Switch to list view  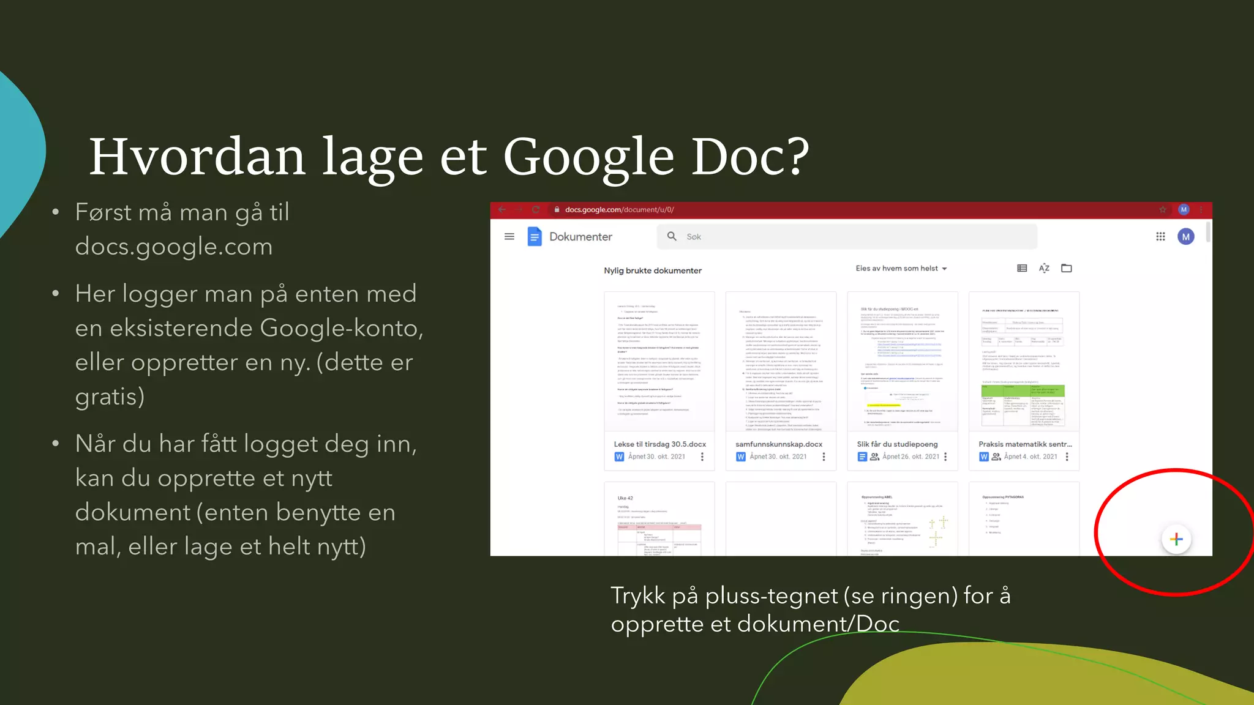(1022, 268)
